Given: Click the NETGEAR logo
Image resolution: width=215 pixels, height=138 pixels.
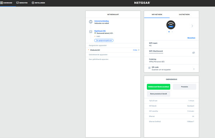Looking at the screenshot, I should click(142, 3).
